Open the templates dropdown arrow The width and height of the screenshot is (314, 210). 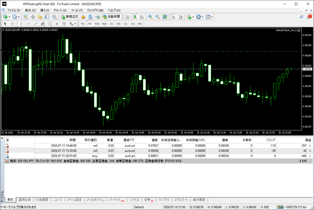212,17
